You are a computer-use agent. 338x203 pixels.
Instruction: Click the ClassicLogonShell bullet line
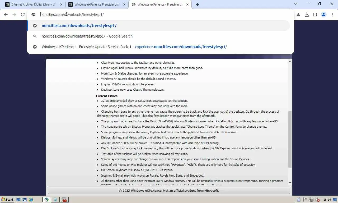click(x=152, y=68)
